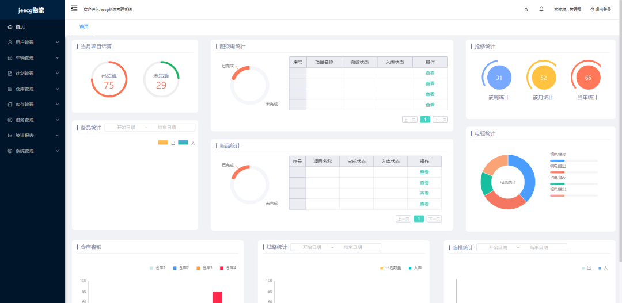The height and width of the screenshot is (303, 622).
Task: Click the box icon of 库存管理
Action: 10,105
